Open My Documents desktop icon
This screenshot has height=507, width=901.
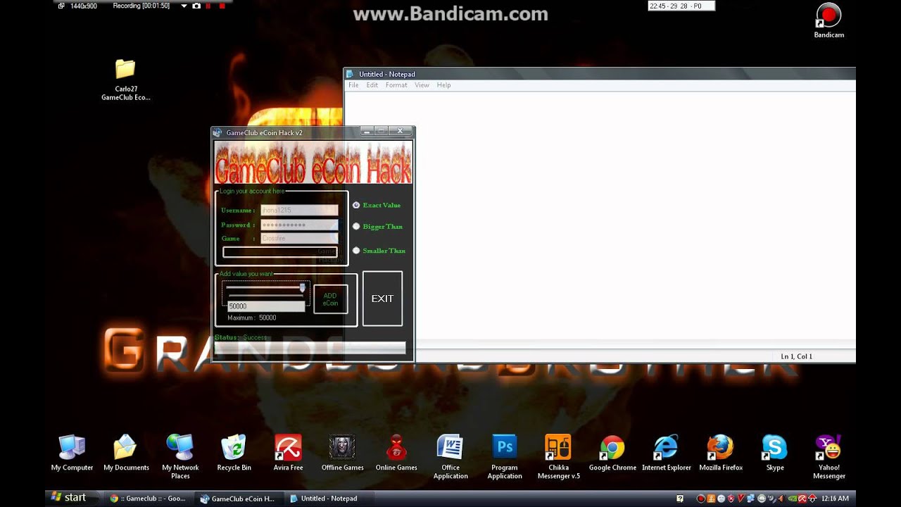click(126, 453)
